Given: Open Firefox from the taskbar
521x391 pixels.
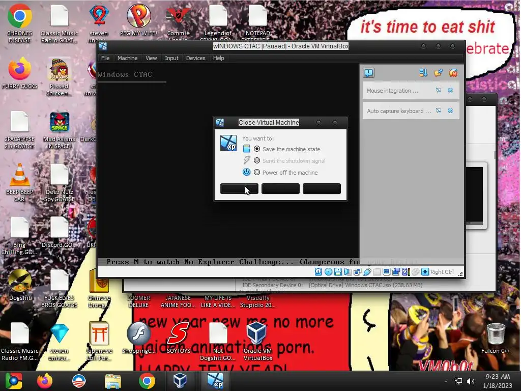Looking at the screenshot, I should [45, 381].
